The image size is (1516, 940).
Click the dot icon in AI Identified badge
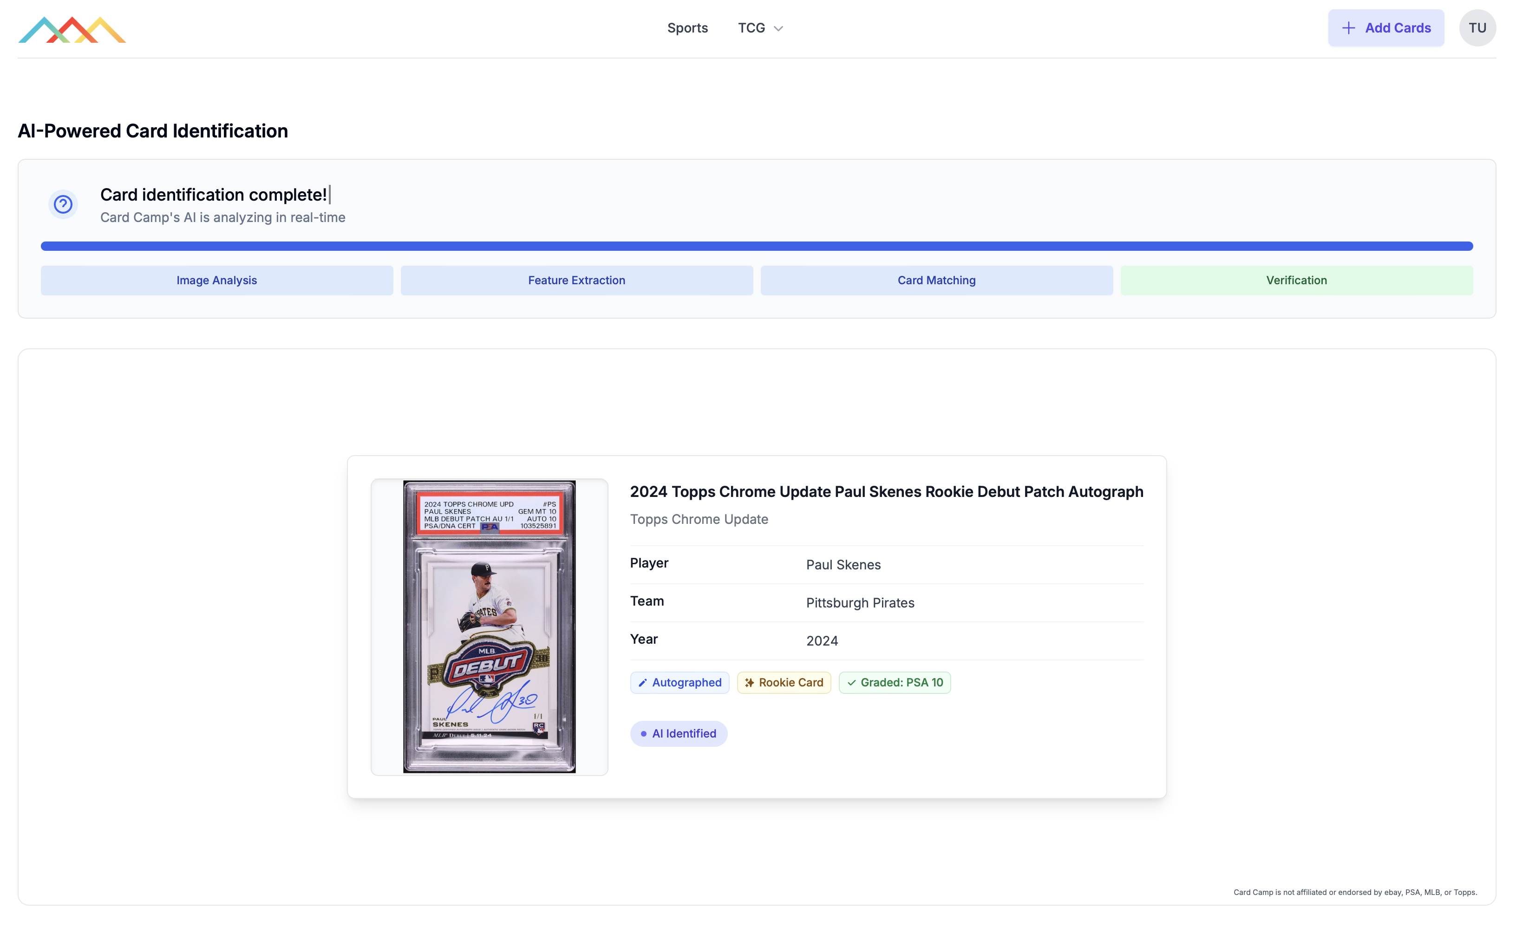643,734
